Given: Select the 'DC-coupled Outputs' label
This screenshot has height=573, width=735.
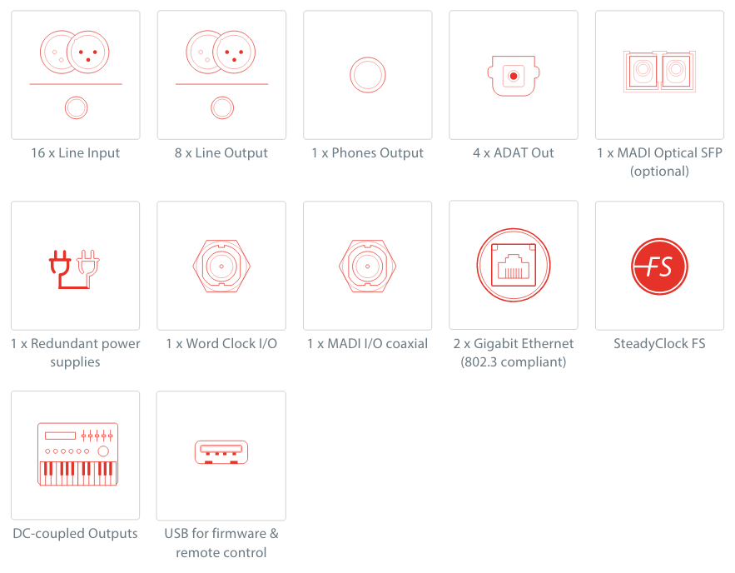Looking at the screenshot, I should 75,534.
